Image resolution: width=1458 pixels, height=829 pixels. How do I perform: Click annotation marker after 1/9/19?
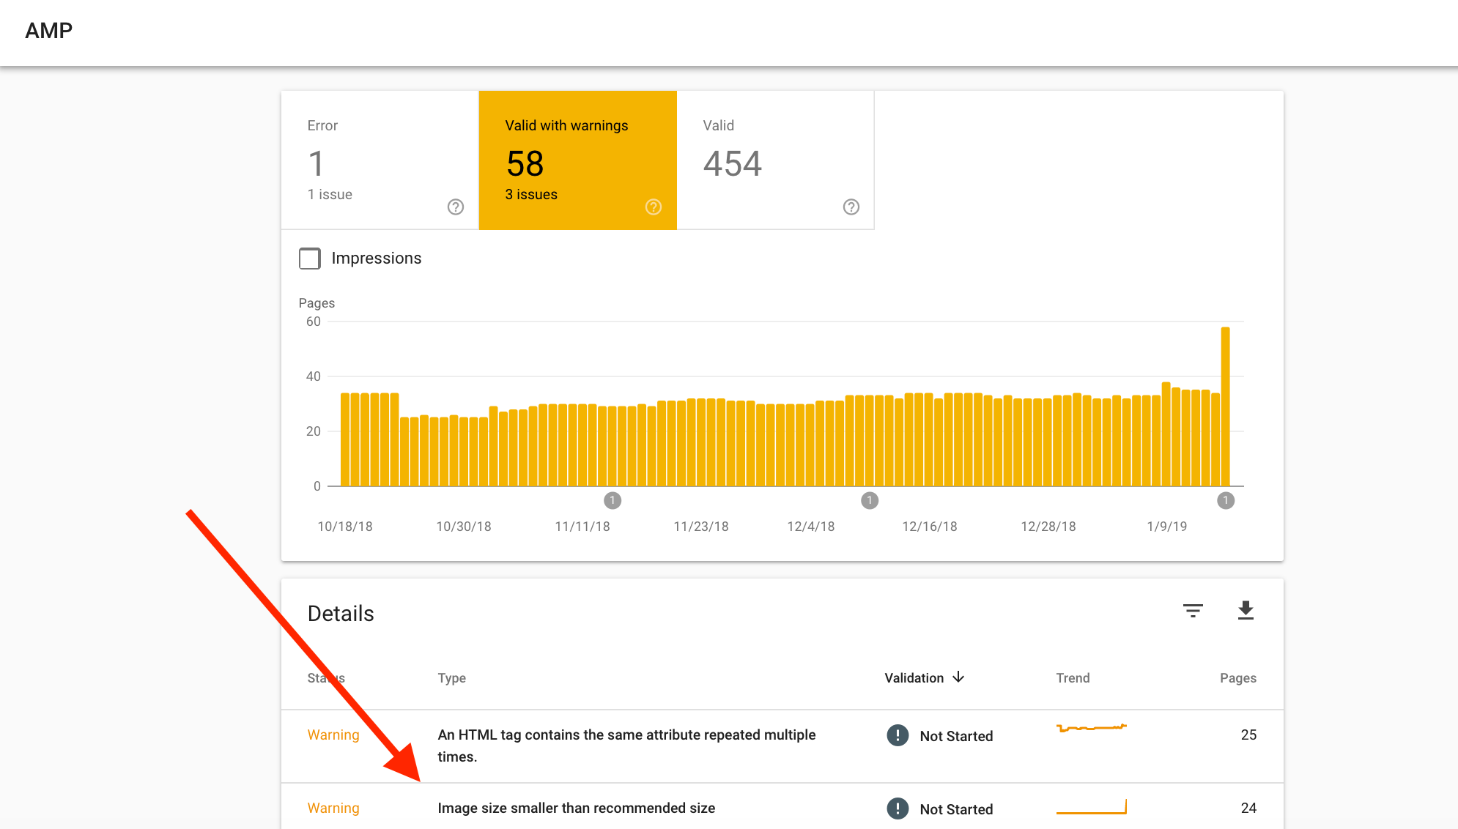(x=1226, y=501)
